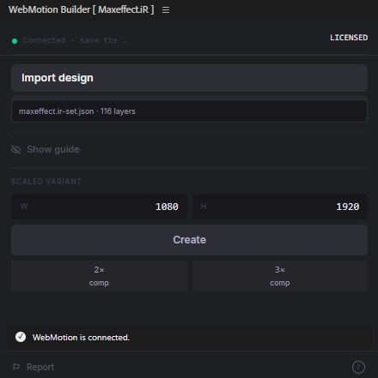Select the maxeffect.ir-set.json file field

189,111
